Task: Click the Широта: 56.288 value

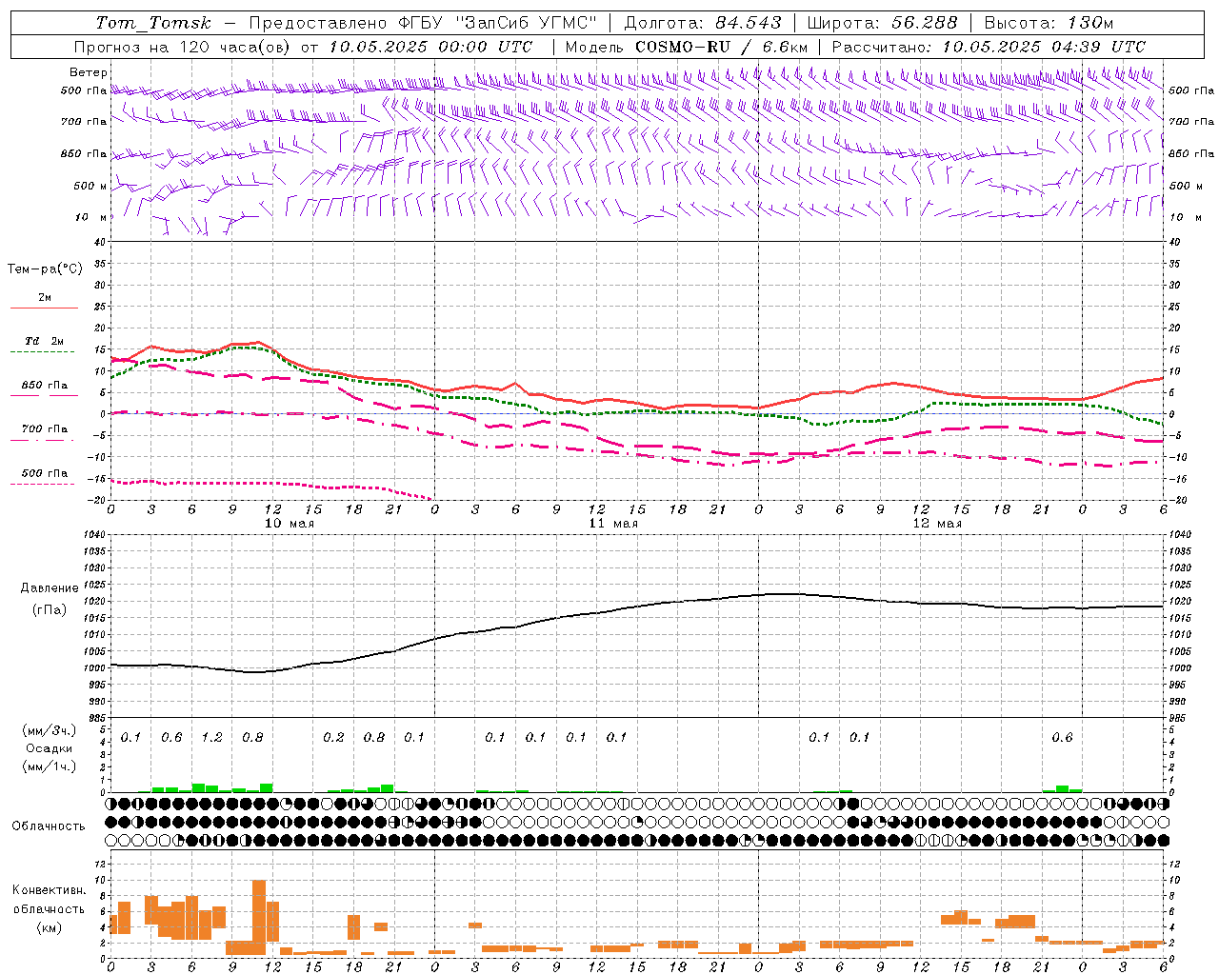Action: (883, 23)
